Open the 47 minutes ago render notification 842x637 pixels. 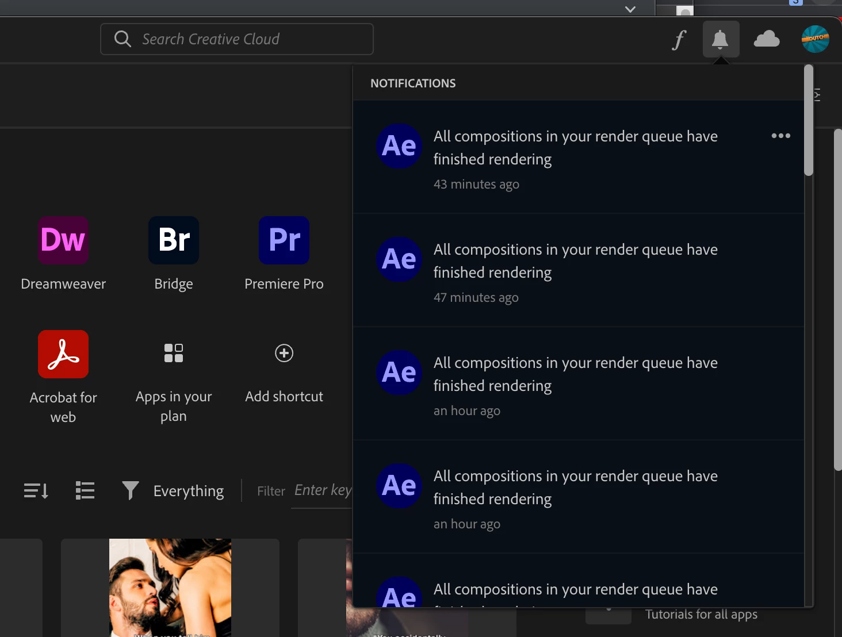pyautogui.click(x=579, y=270)
